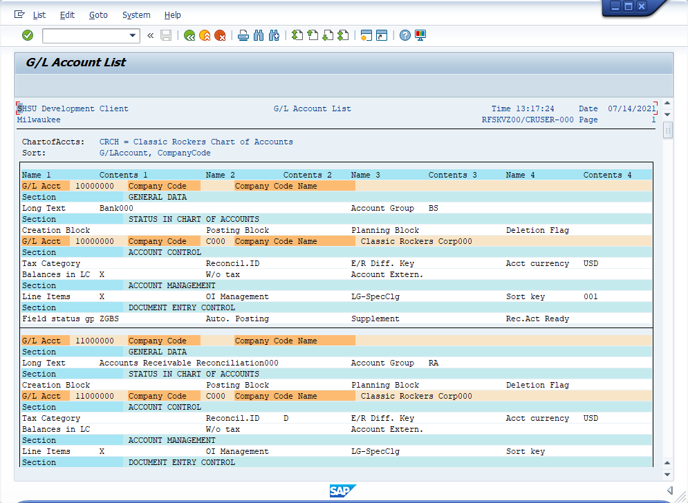
Task: Click the green Back icon
Action: [189, 35]
